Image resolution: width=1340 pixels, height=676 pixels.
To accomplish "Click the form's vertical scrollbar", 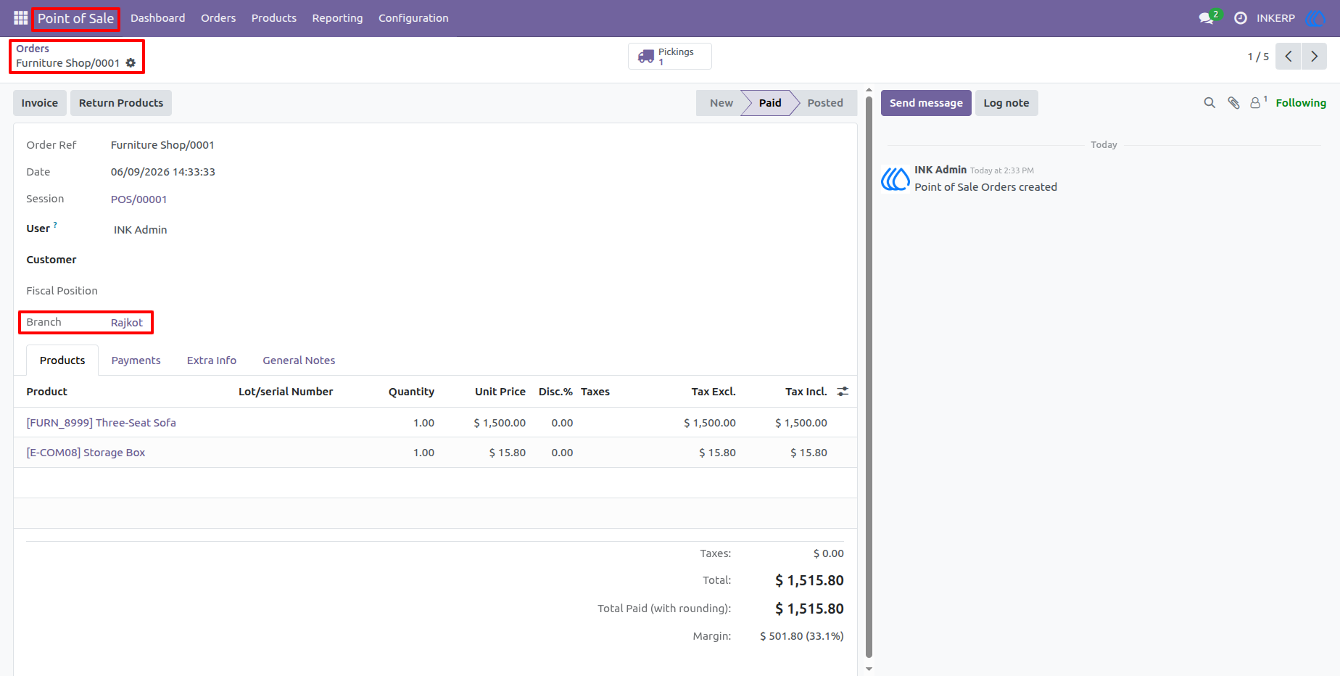I will coord(869,377).
